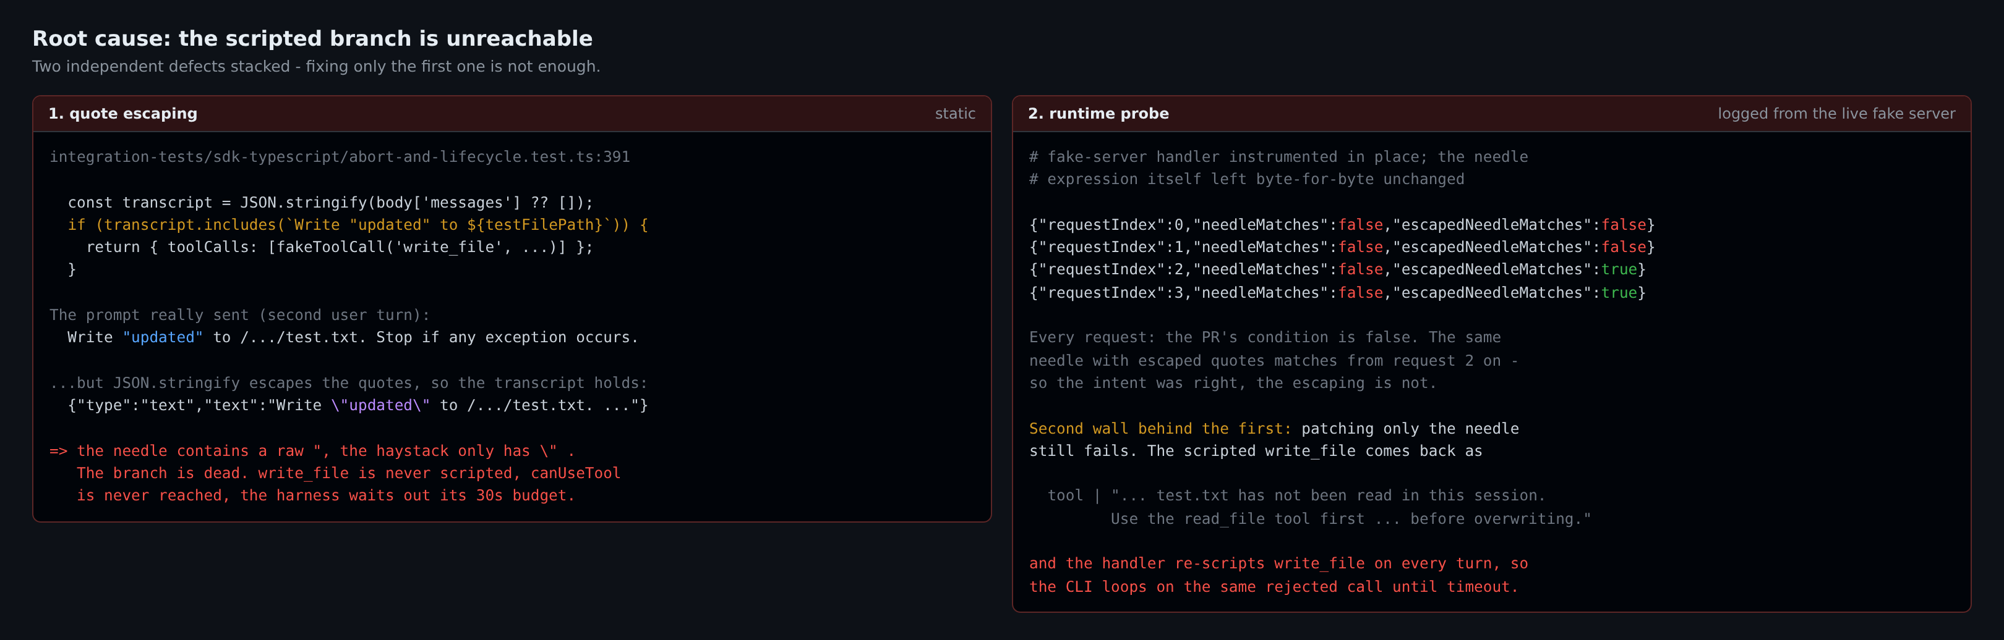Click "Use the read_file tool first" line

coord(1350,519)
